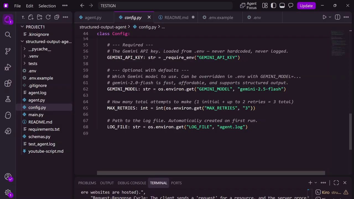Viewport: 354px width, 199px height.
Task: Open the Source Control view
Action: [x=8, y=51]
